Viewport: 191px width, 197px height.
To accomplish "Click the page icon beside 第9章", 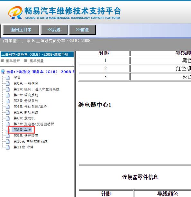I will pyautogui.click(x=8, y=136).
